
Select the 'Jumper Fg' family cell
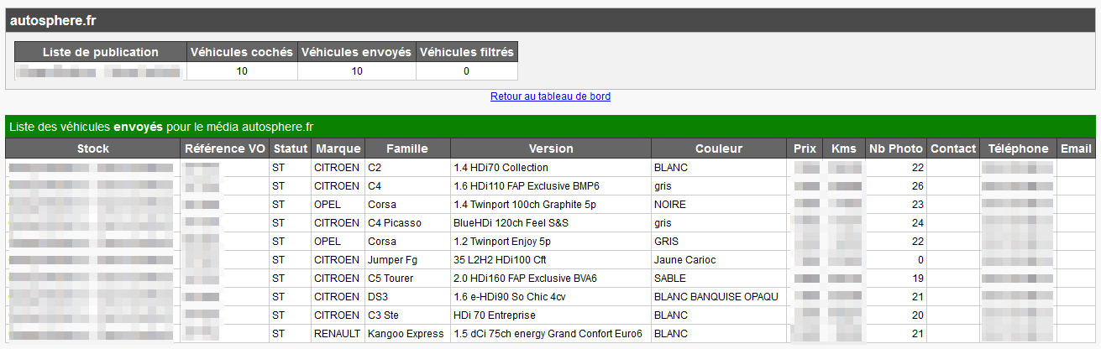(407, 260)
